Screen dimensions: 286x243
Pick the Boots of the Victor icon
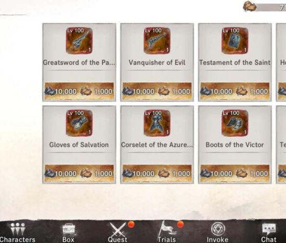(235, 123)
